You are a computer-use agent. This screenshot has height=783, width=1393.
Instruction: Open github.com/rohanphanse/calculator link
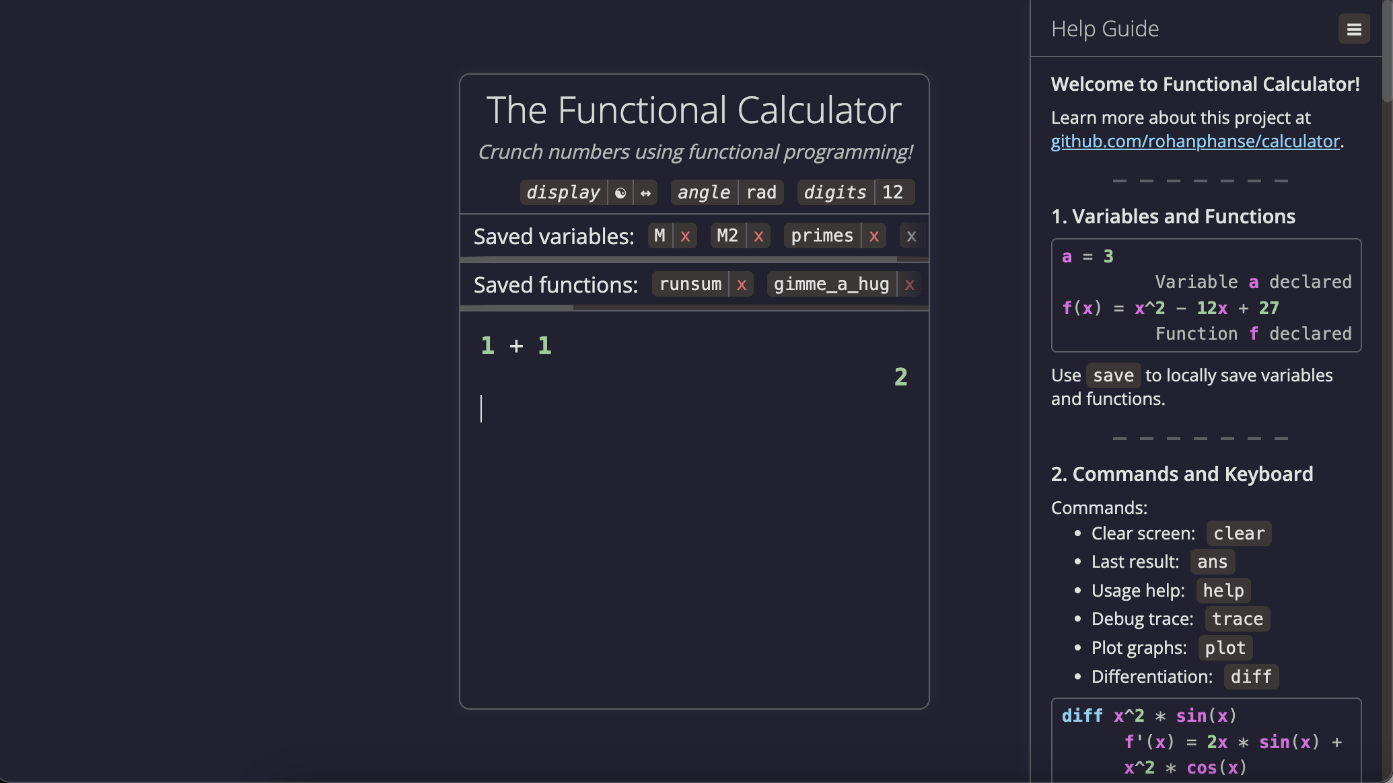(1195, 141)
